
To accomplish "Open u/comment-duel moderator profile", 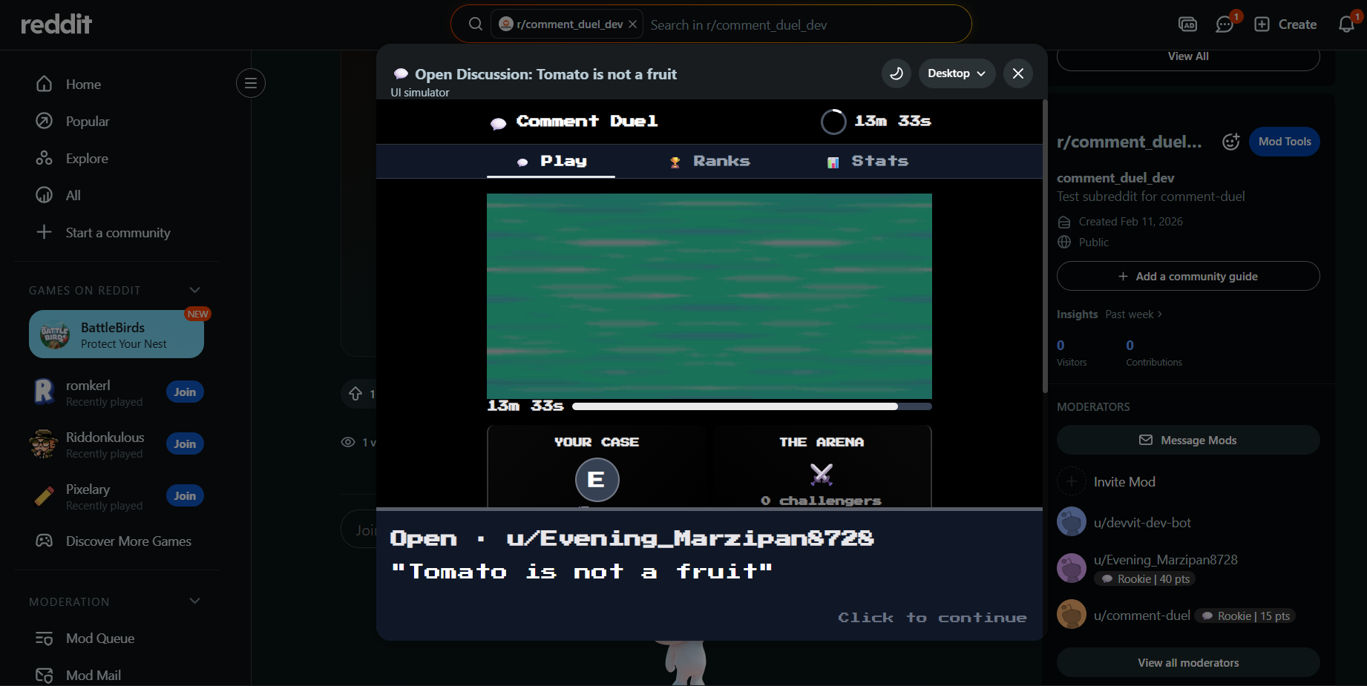I will [x=1141, y=615].
